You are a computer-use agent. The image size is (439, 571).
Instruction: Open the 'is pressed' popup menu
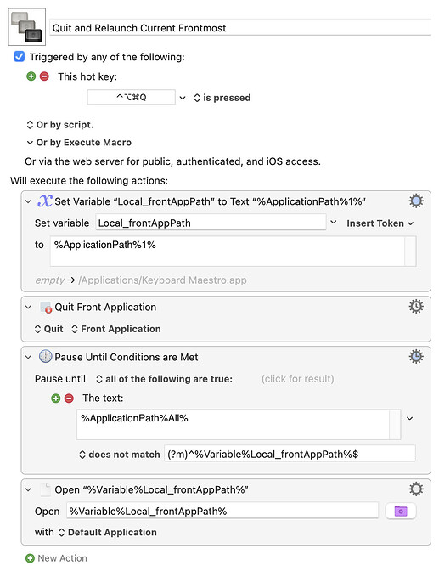[222, 98]
